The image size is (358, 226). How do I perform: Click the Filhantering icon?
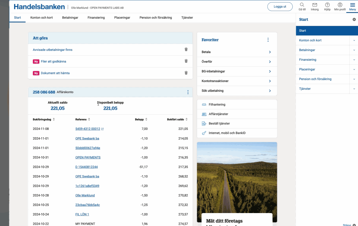point(204,105)
